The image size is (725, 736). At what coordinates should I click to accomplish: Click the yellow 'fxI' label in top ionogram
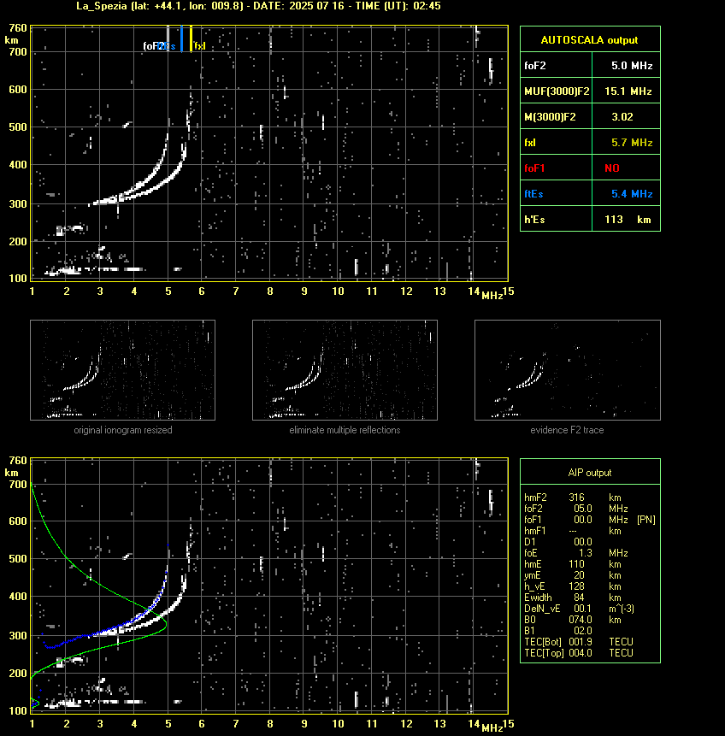(x=200, y=46)
